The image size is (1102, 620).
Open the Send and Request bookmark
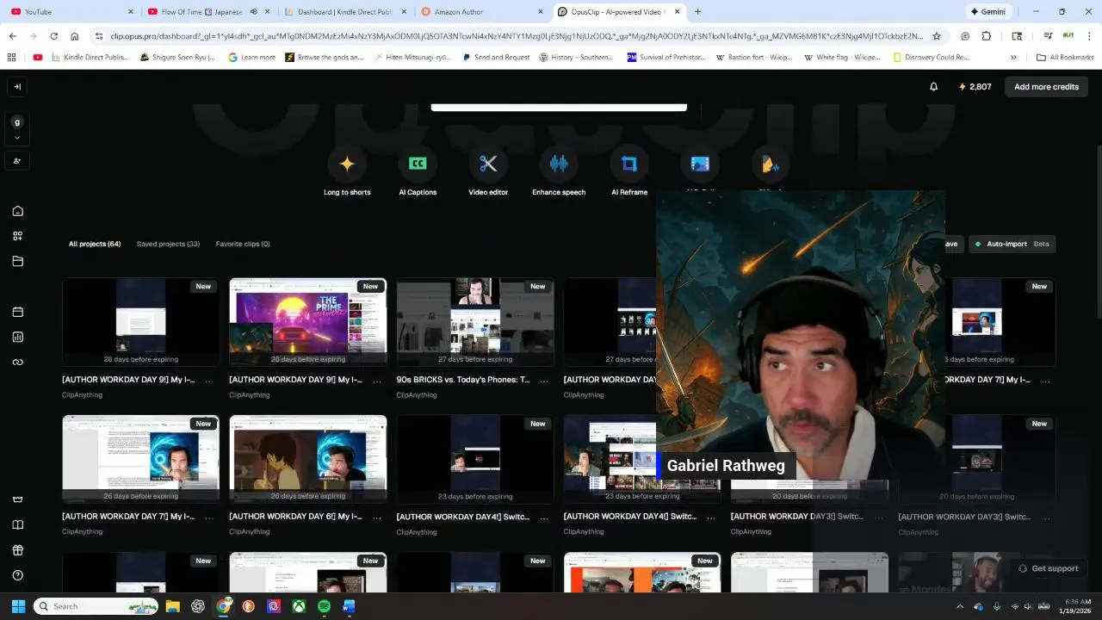click(496, 58)
